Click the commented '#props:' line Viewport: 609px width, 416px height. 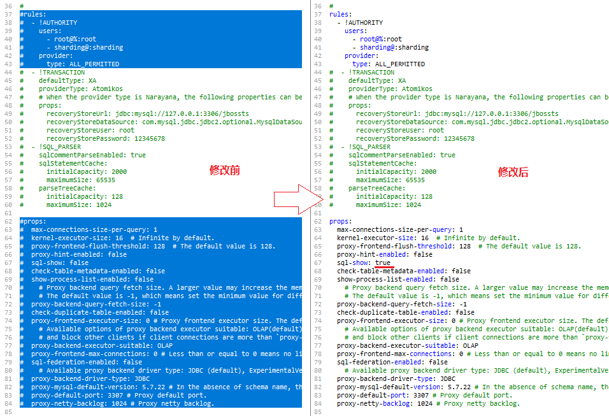pos(33,222)
